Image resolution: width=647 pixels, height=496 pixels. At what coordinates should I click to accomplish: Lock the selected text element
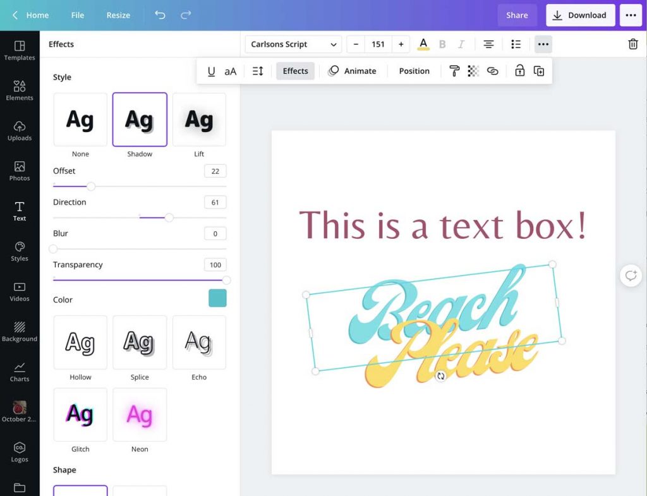click(519, 71)
